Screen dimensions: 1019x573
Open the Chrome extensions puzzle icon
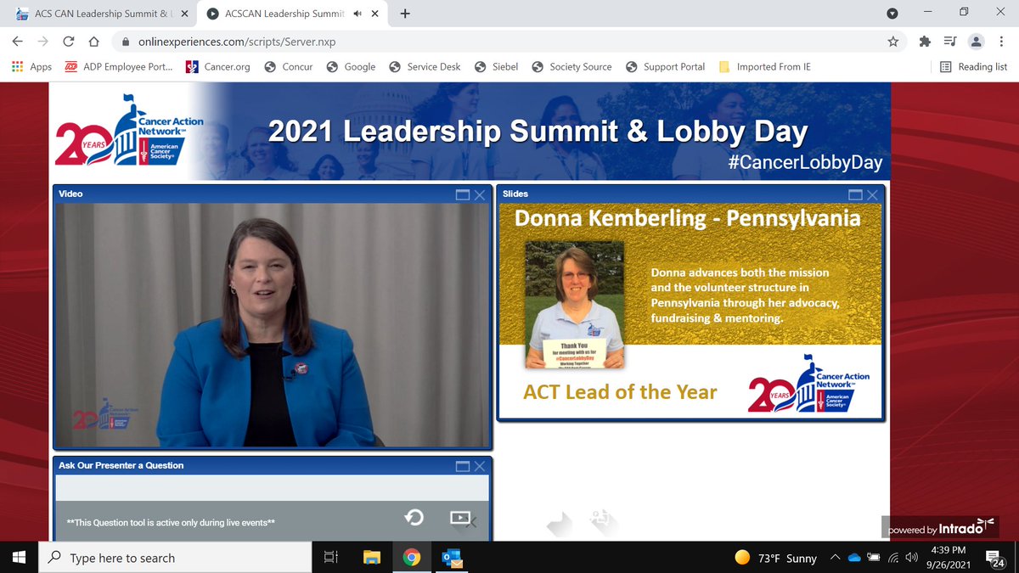click(925, 41)
